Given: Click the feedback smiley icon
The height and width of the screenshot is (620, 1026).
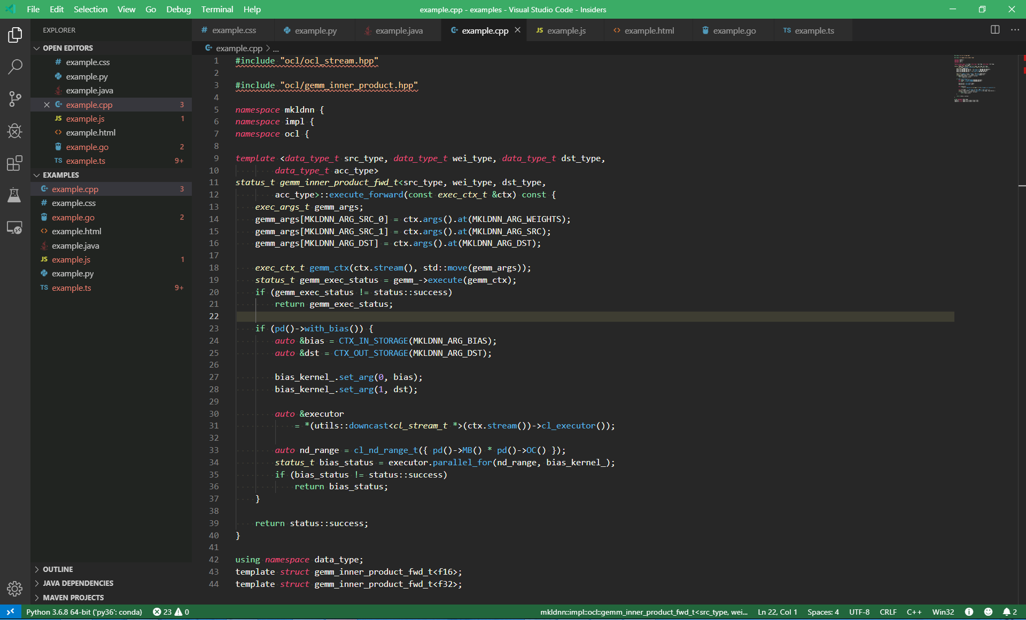Looking at the screenshot, I should [x=988, y=612].
